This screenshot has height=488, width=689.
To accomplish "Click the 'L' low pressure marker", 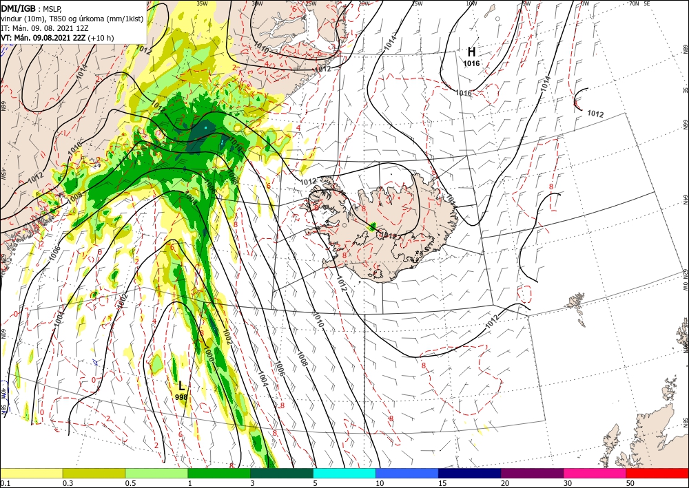I will pyautogui.click(x=181, y=386).
